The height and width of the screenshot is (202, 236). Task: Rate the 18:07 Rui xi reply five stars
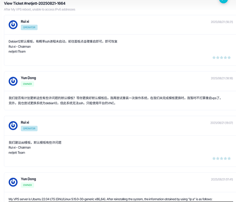(229, 158)
